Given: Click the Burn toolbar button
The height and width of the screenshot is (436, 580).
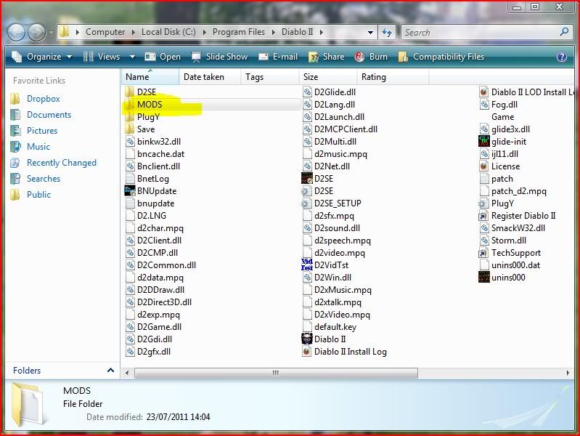Looking at the screenshot, I should [371, 57].
